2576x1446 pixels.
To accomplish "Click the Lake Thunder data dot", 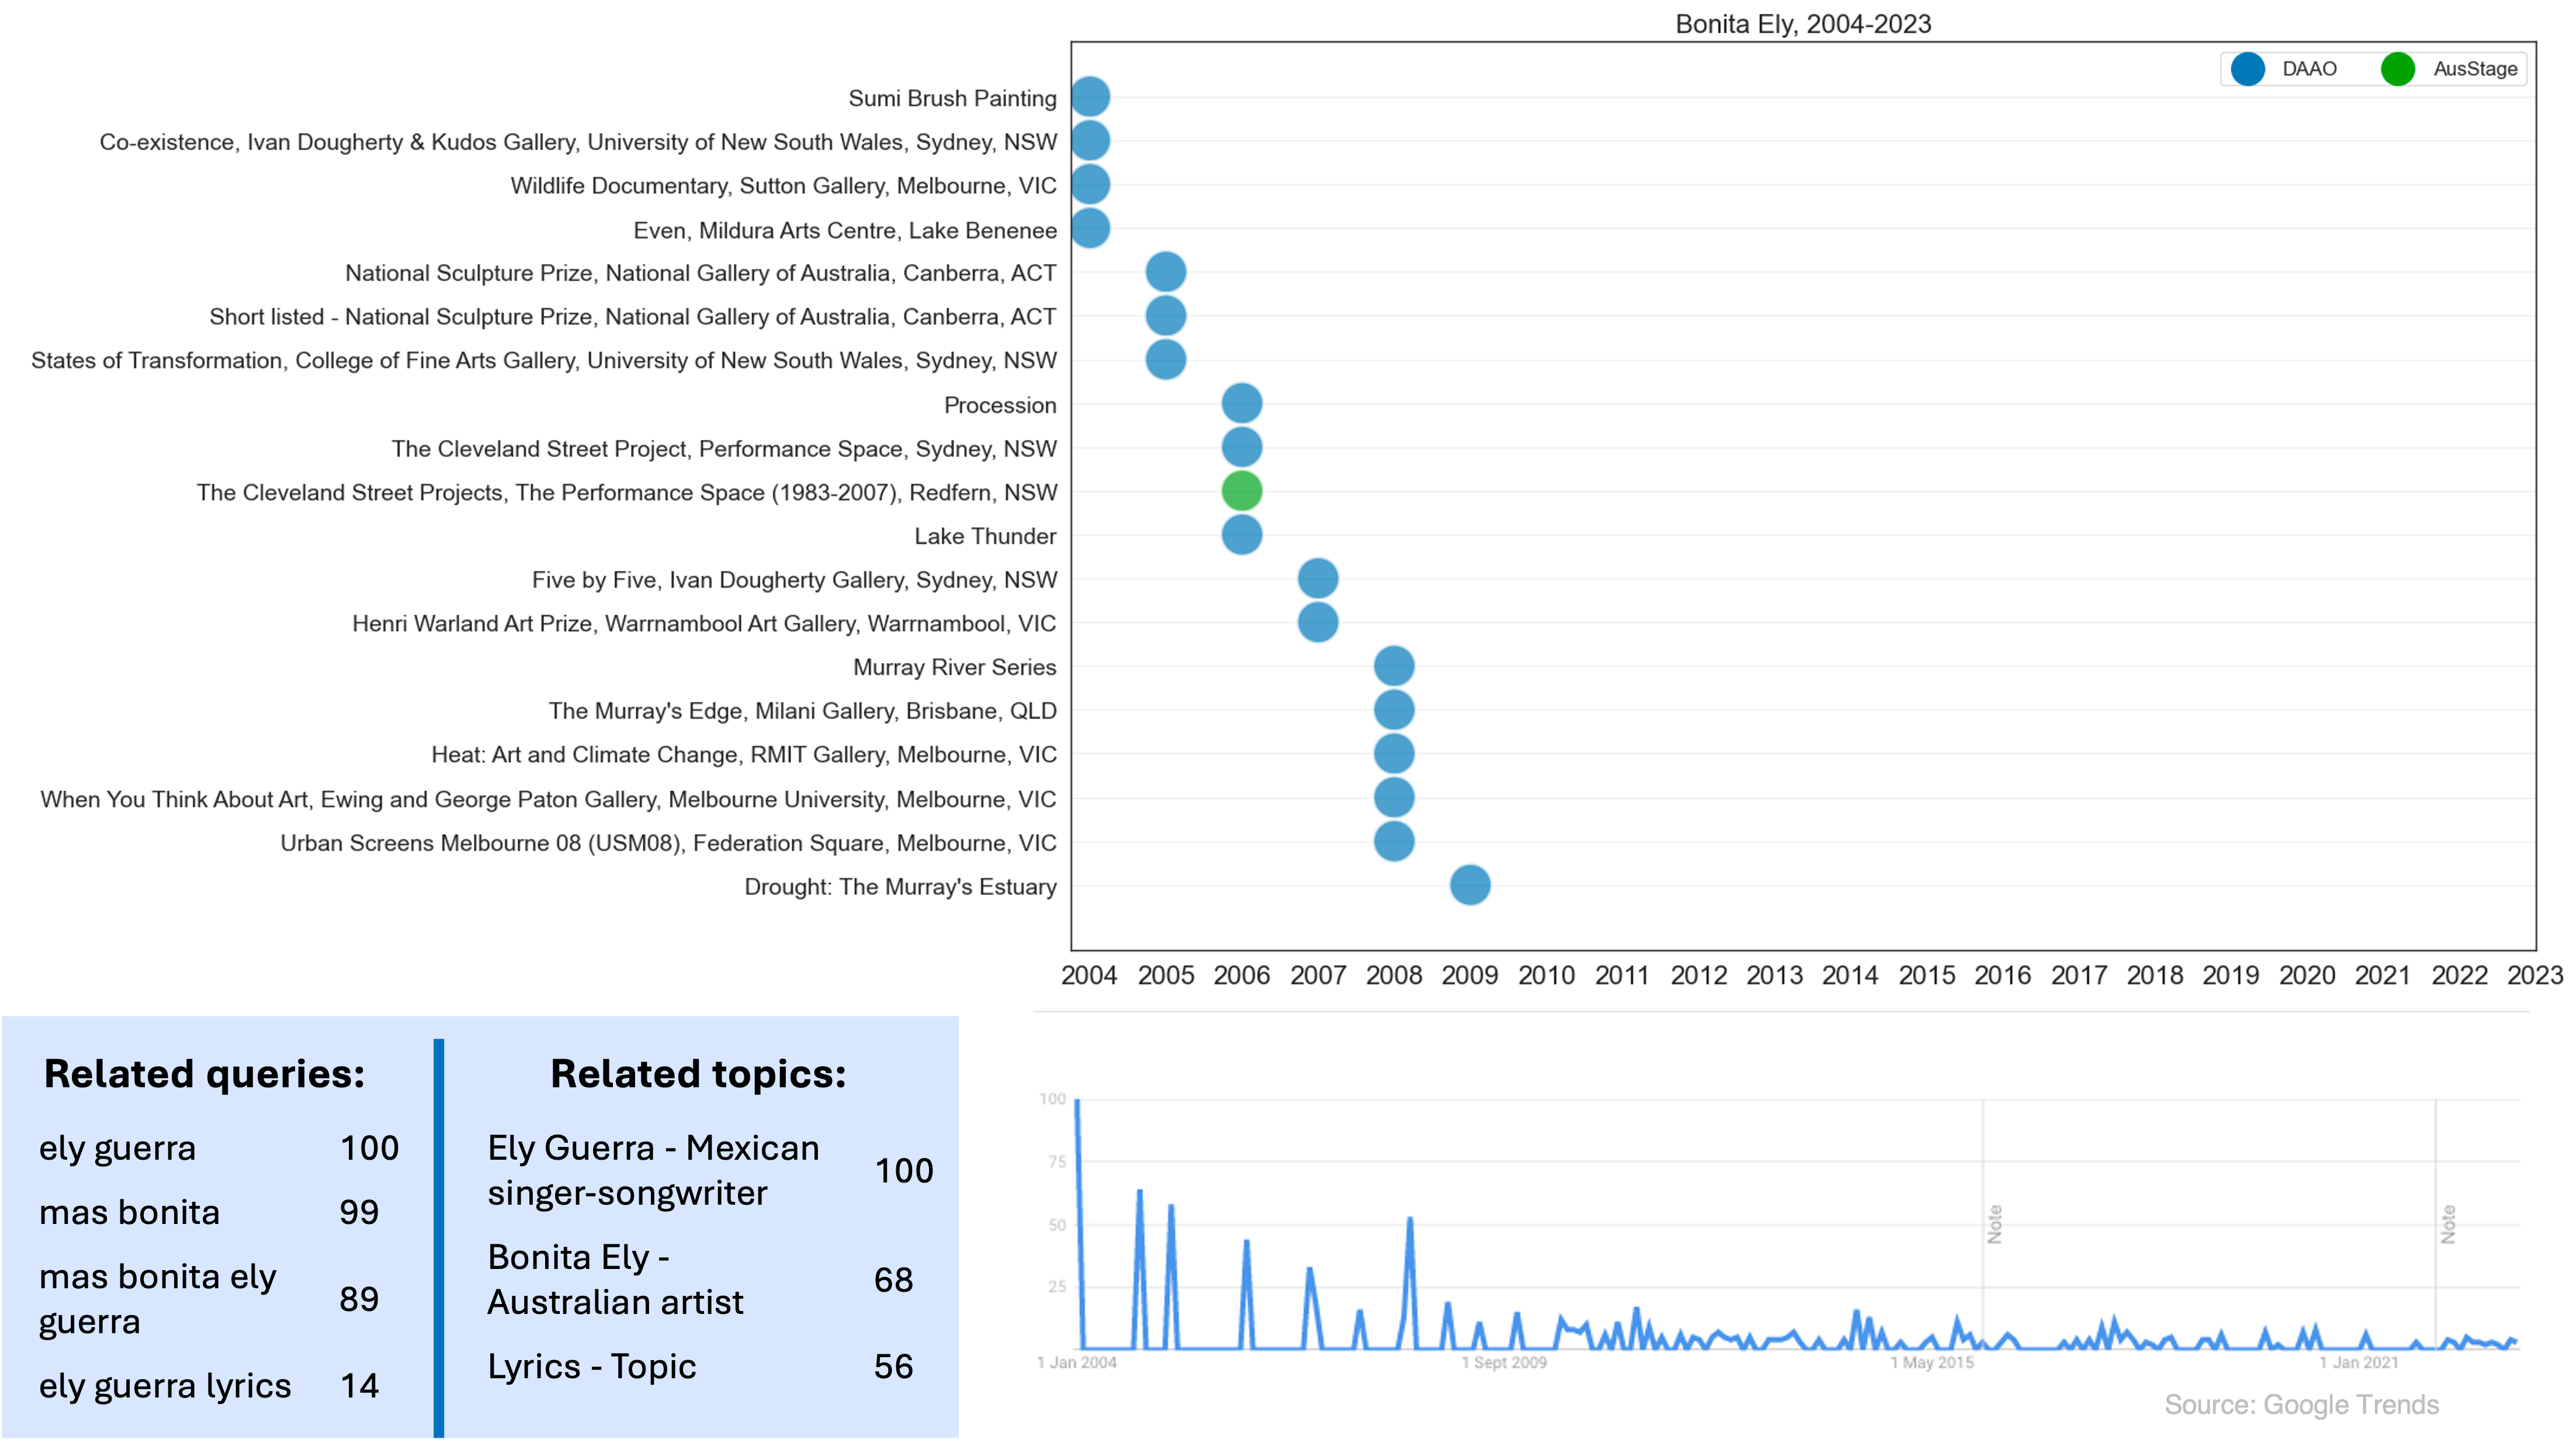I will click(x=1242, y=535).
